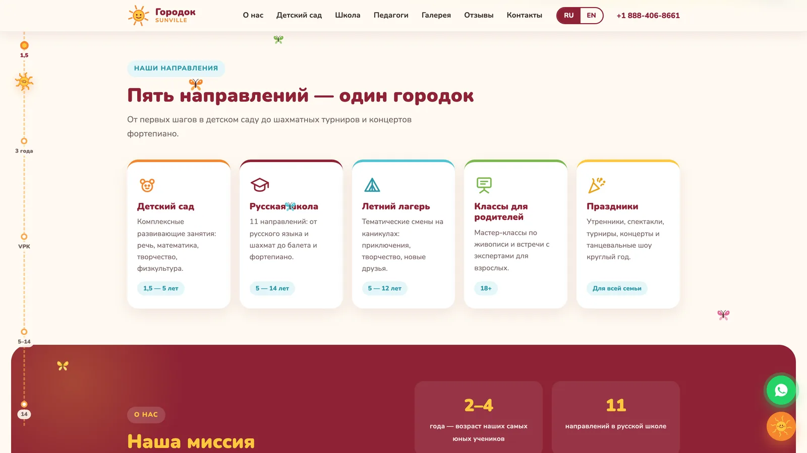Click the Утренники, спектакли description text

[x=625, y=239]
